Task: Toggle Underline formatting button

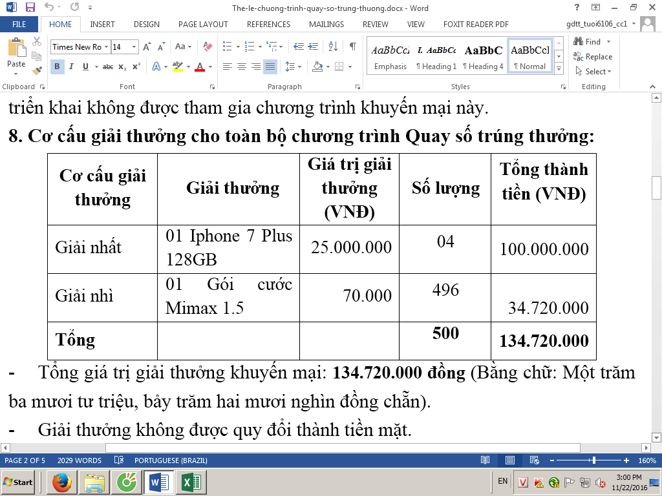Action: point(86,67)
